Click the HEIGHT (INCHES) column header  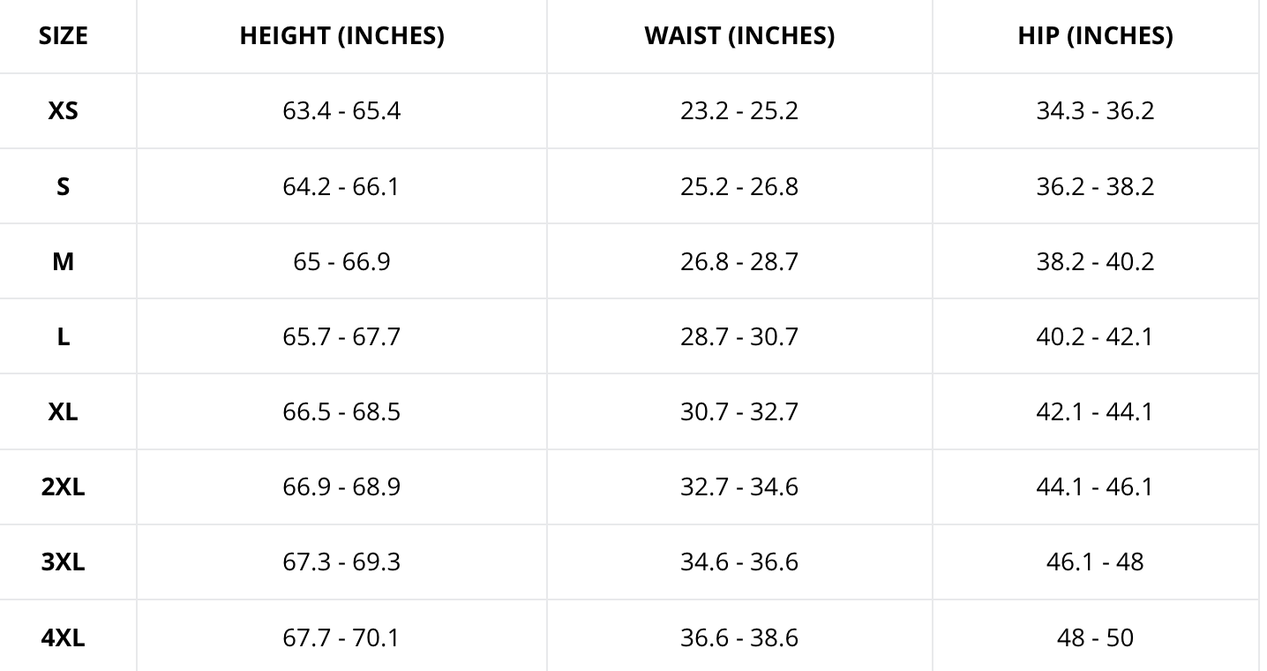[341, 35]
